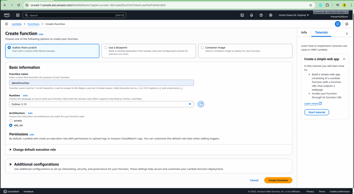
Task: Open Info link next to Permissions
Action: (32, 135)
